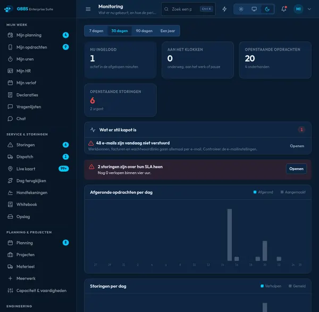Open Live kaart map pin icon
The image size is (319, 312).
click(10, 169)
